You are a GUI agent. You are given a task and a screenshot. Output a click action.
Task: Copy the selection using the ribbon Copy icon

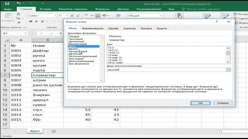18,19
